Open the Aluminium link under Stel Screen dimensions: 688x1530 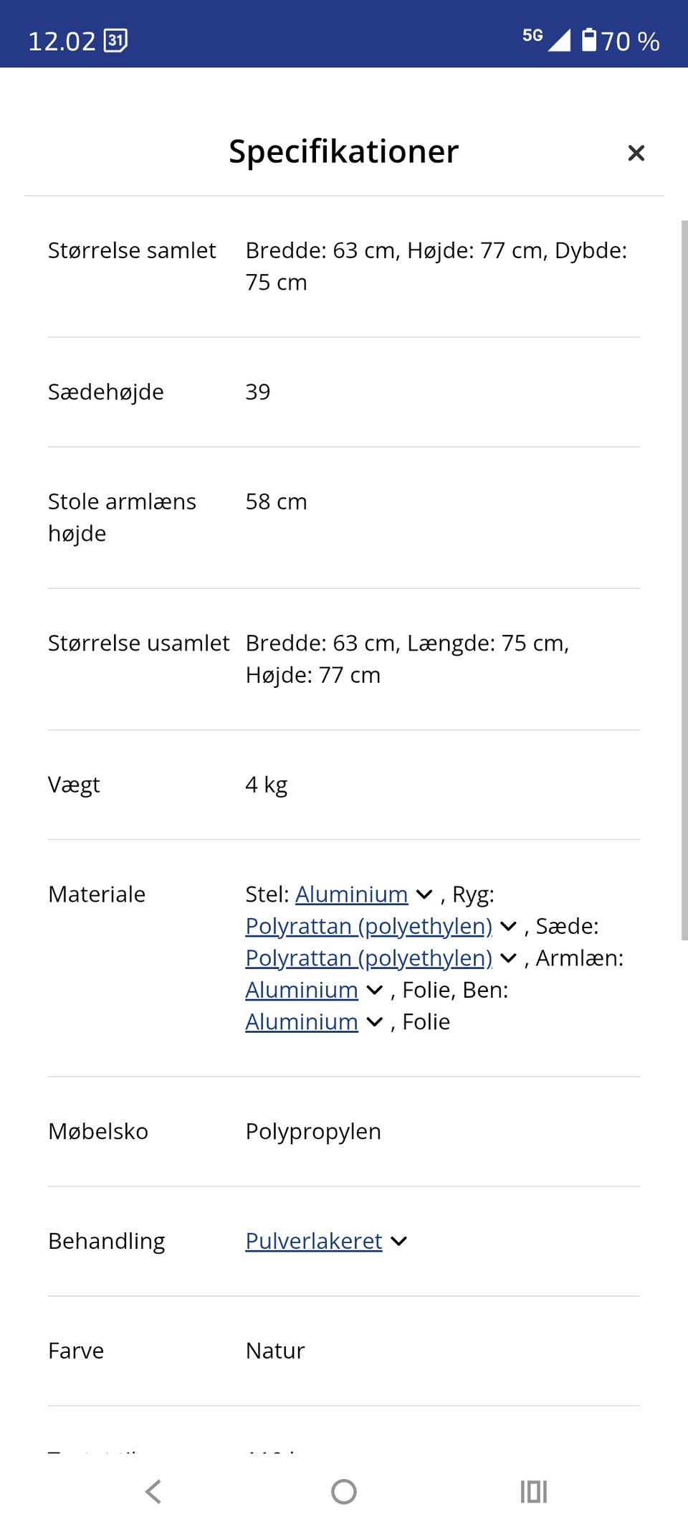[x=350, y=894]
